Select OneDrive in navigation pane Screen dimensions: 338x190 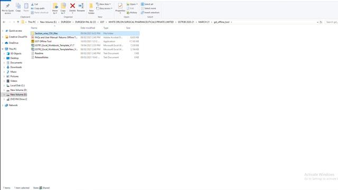(x=13, y=43)
